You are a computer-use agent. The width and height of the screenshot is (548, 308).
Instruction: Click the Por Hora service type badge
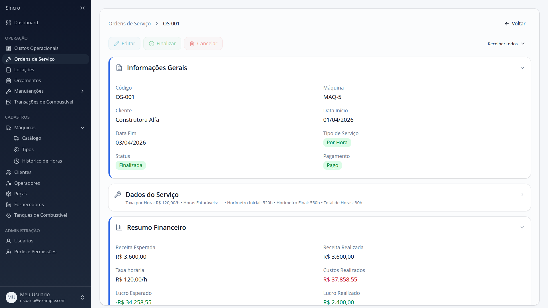click(x=337, y=143)
